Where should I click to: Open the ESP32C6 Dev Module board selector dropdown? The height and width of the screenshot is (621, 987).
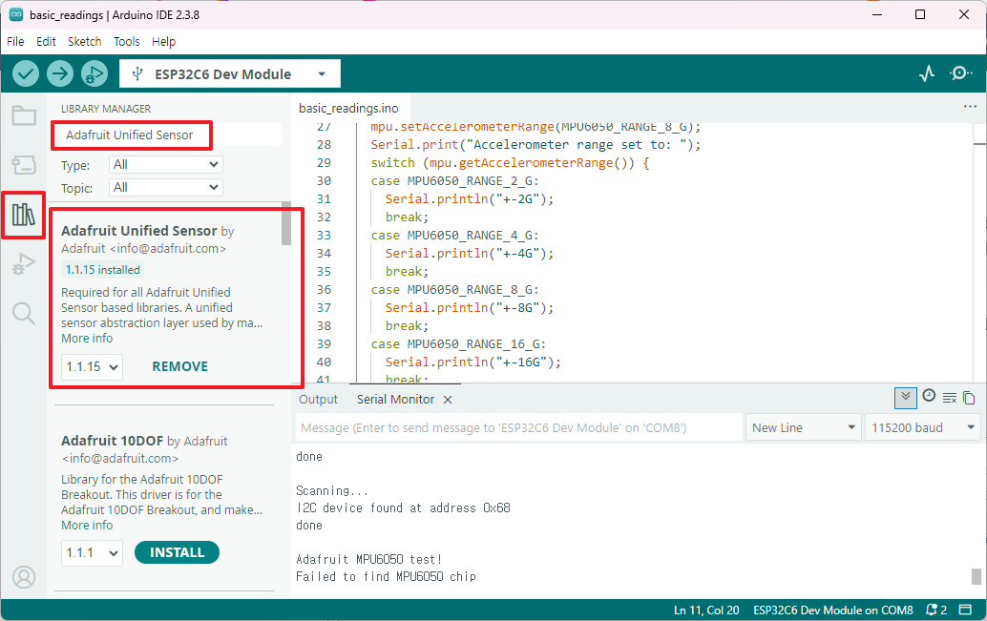(x=230, y=74)
